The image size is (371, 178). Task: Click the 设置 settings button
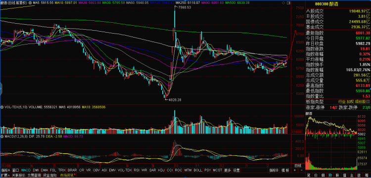236,170
